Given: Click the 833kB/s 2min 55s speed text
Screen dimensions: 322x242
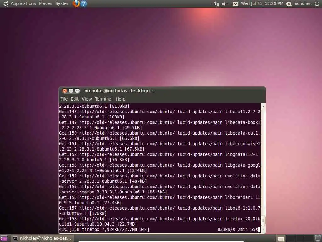Looking at the screenshot, I should [238, 229].
